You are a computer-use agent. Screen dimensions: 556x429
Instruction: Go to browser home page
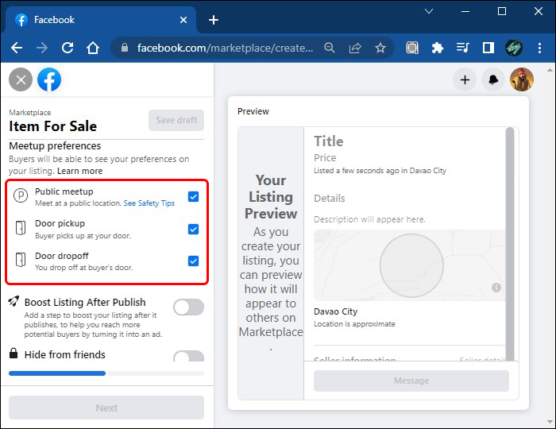coord(93,48)
